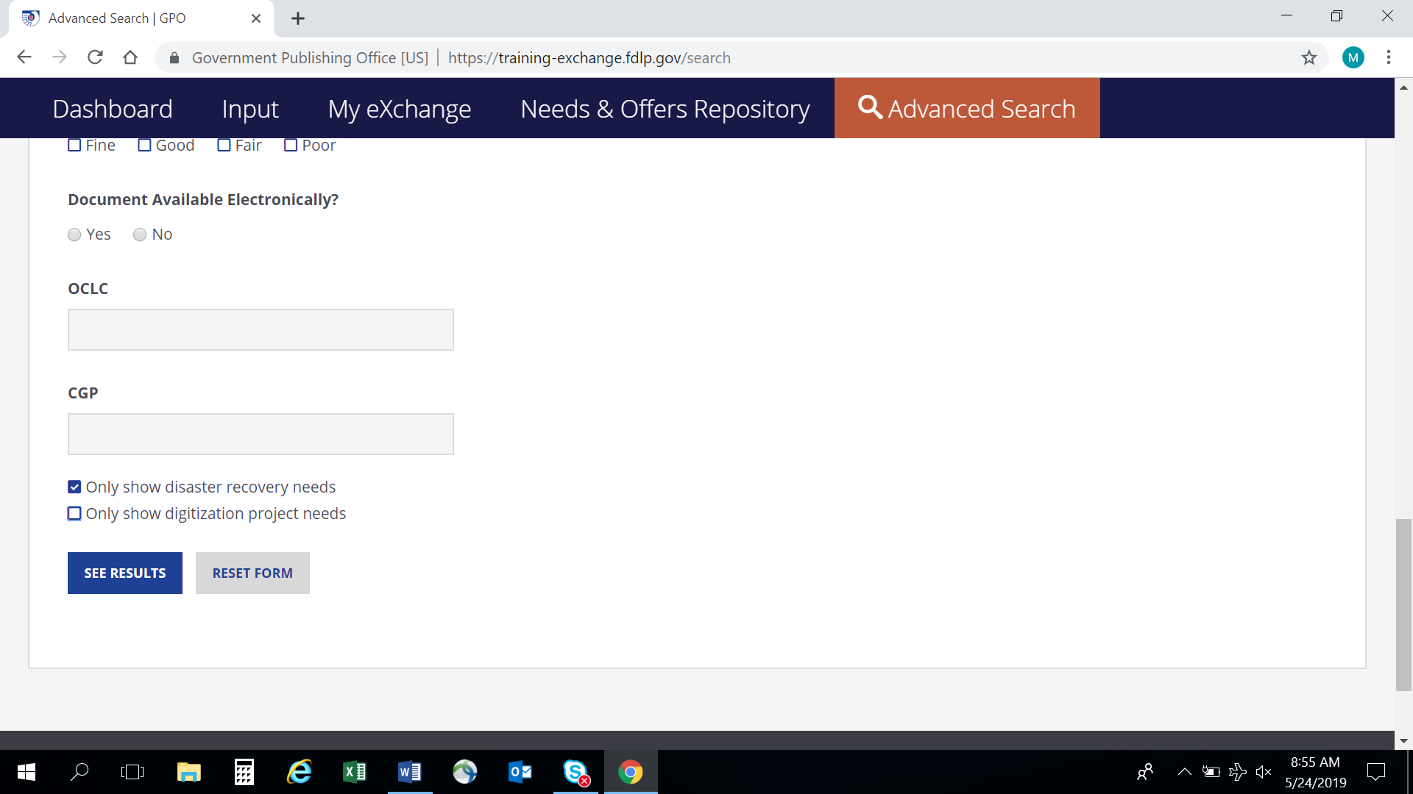Check Only show digitization project needs
This screenshot has height=794, width=1413.
click(x=74, y=513)
